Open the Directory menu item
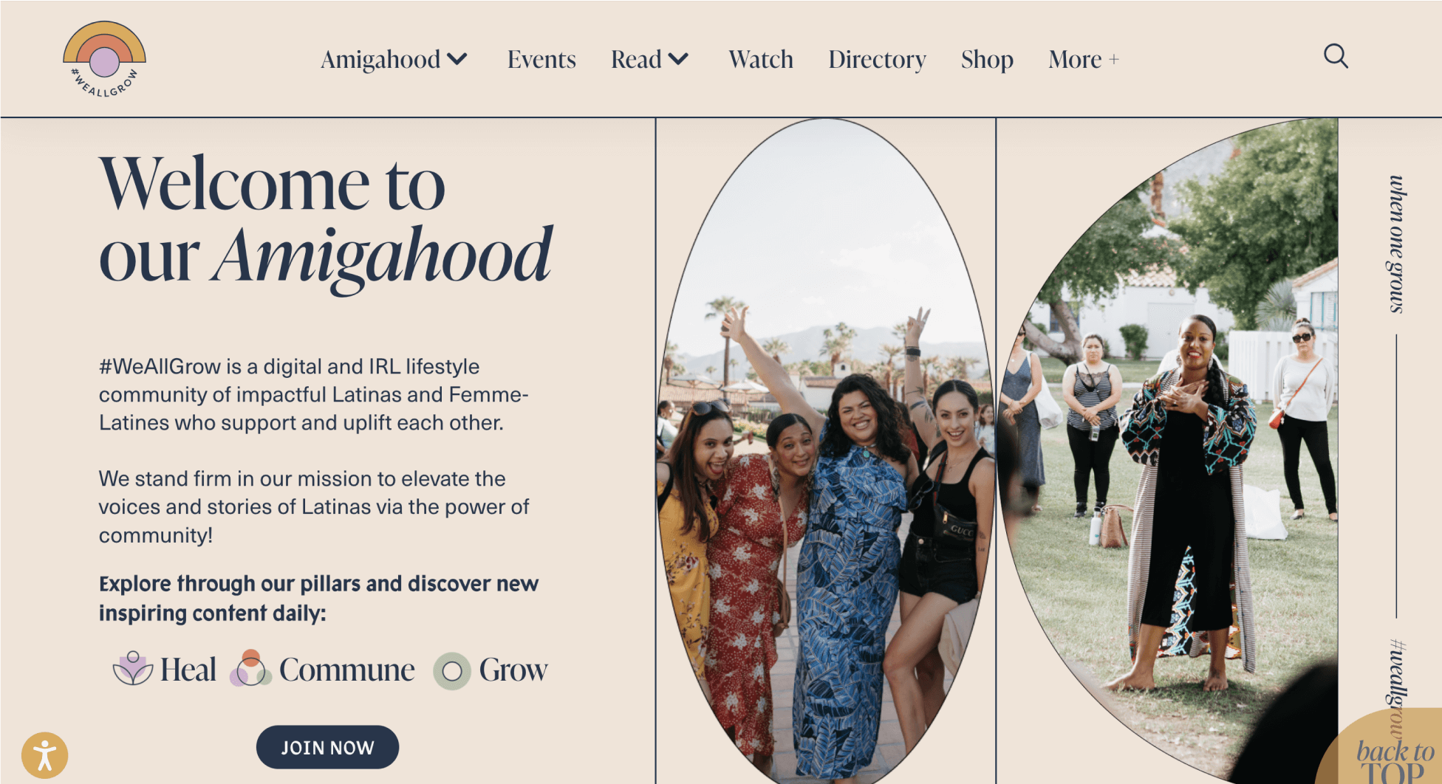 877,59
